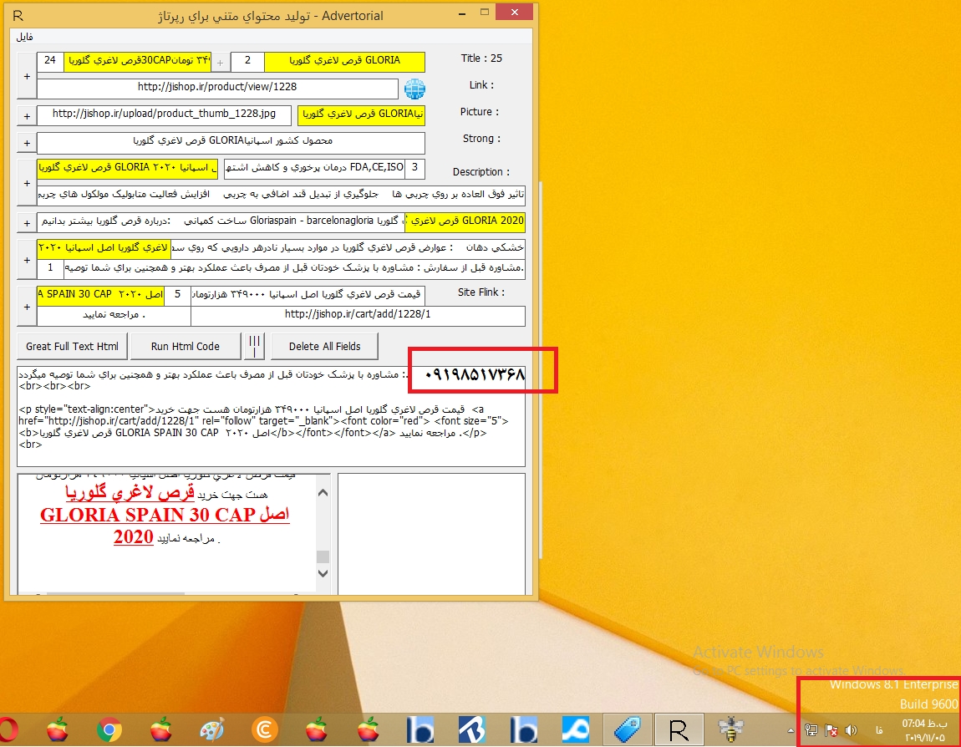This screenshot has height=747, width=961.
Task: Click the FDA,CE,ISO description field
Action: pos(314,168)
